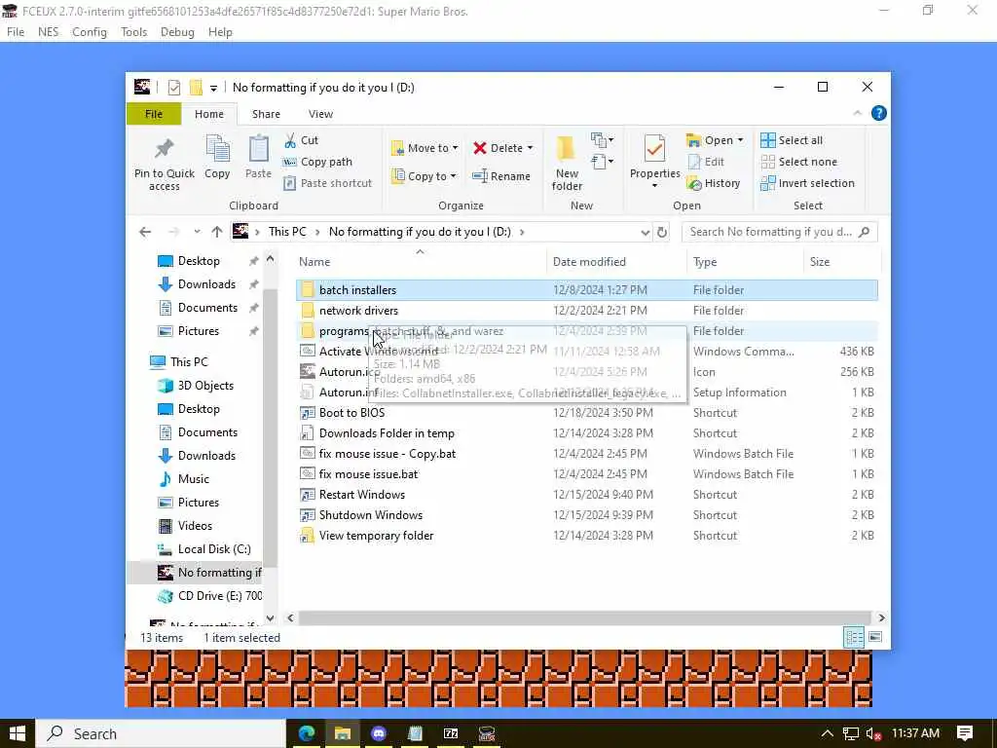Click Select none in ribbon

(799, 162)
